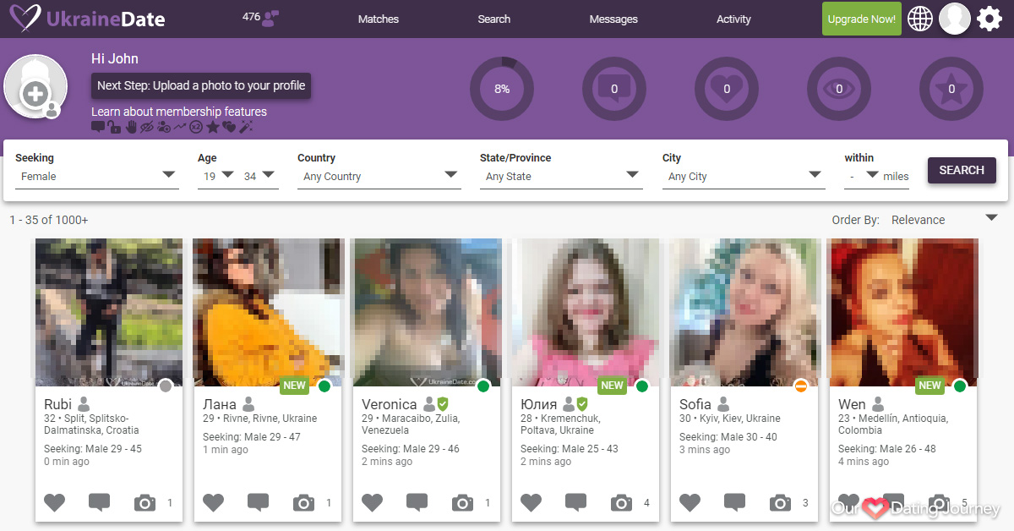Open the settings gear icon
1014x531 pixels.
(x=989, y=19)
